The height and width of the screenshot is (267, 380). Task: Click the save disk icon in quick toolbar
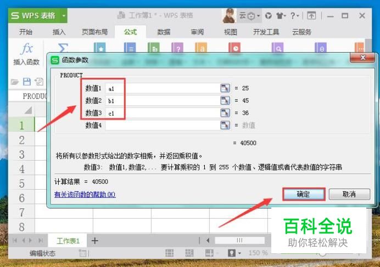pyautogui.click(x=27, y=82)
